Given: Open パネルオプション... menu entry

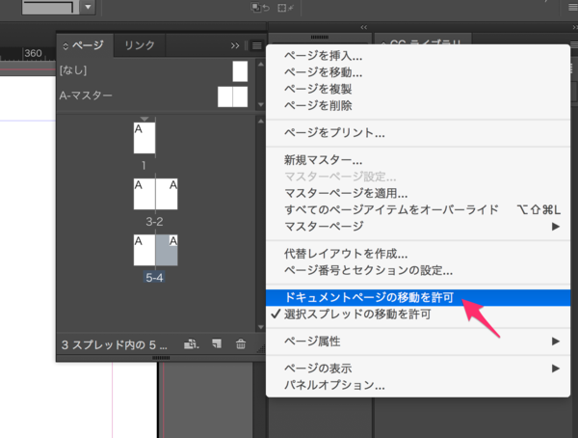Looking at the screenshot, I should point(334,385).
